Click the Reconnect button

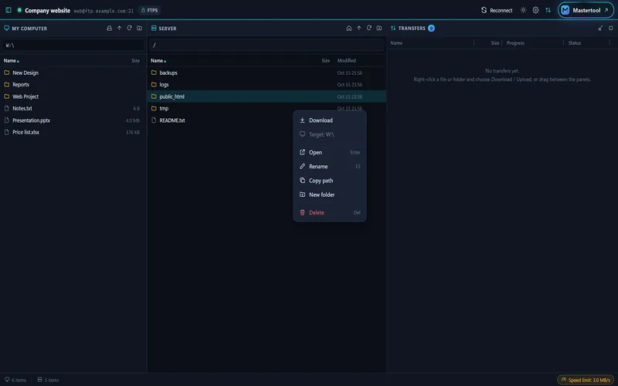[x=497, y=10]
